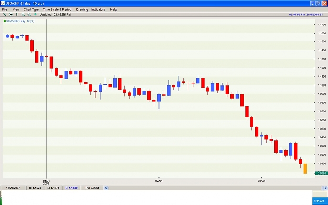The image size is (328, 205).
Task: Click the 3:45 AM taskbar clock
Action: coord(319,201)
